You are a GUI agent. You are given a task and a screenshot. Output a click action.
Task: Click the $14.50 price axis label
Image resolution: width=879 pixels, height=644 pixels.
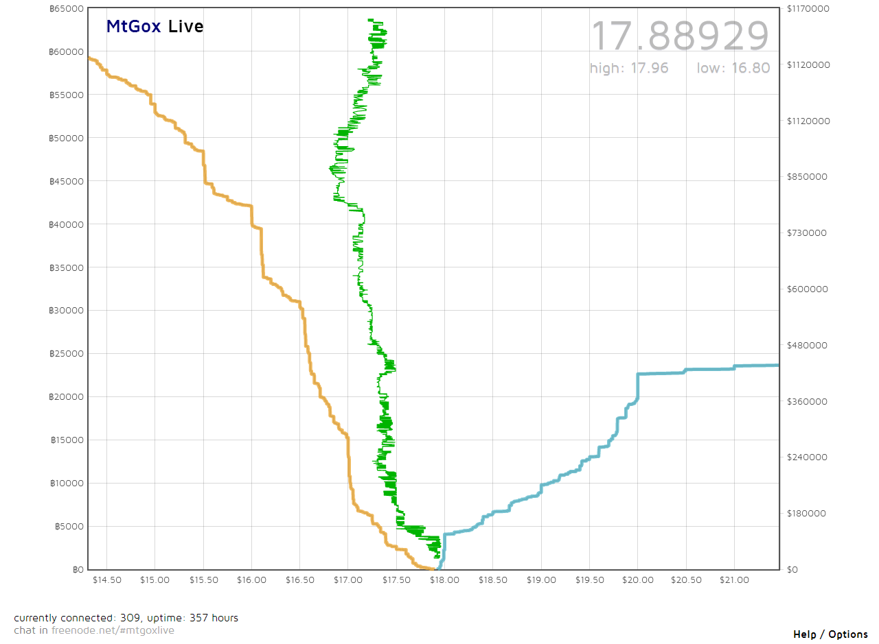click(106, 580)
